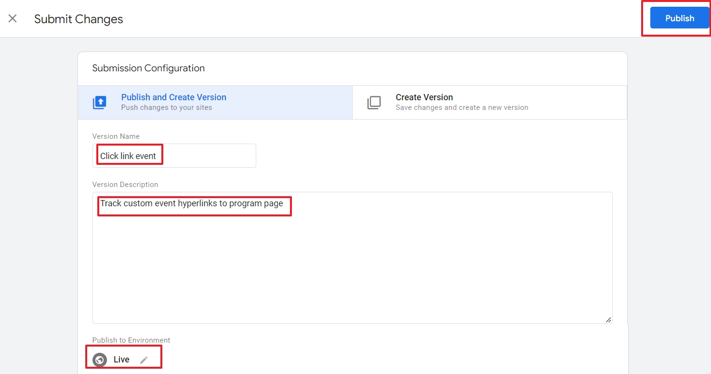
Task: Select the Create Version tab
Action: 489,102
